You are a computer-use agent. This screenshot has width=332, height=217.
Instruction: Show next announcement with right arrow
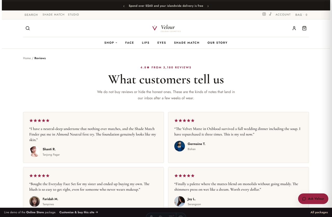pyautogui.click(x=208, y=6)
